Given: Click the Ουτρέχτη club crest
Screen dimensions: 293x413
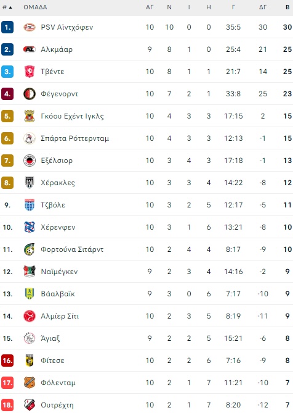Looking at the screenshot, I should (30, 405).
